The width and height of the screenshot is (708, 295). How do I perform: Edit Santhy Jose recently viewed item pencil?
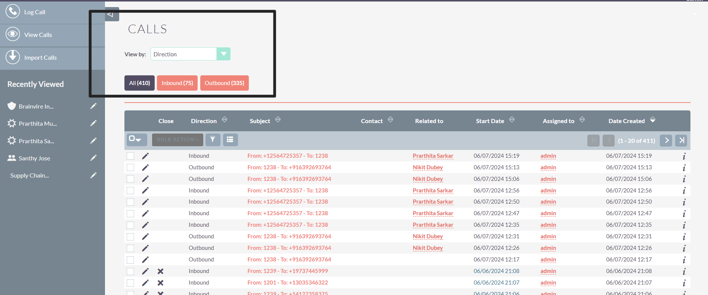(x=93, y=158)
